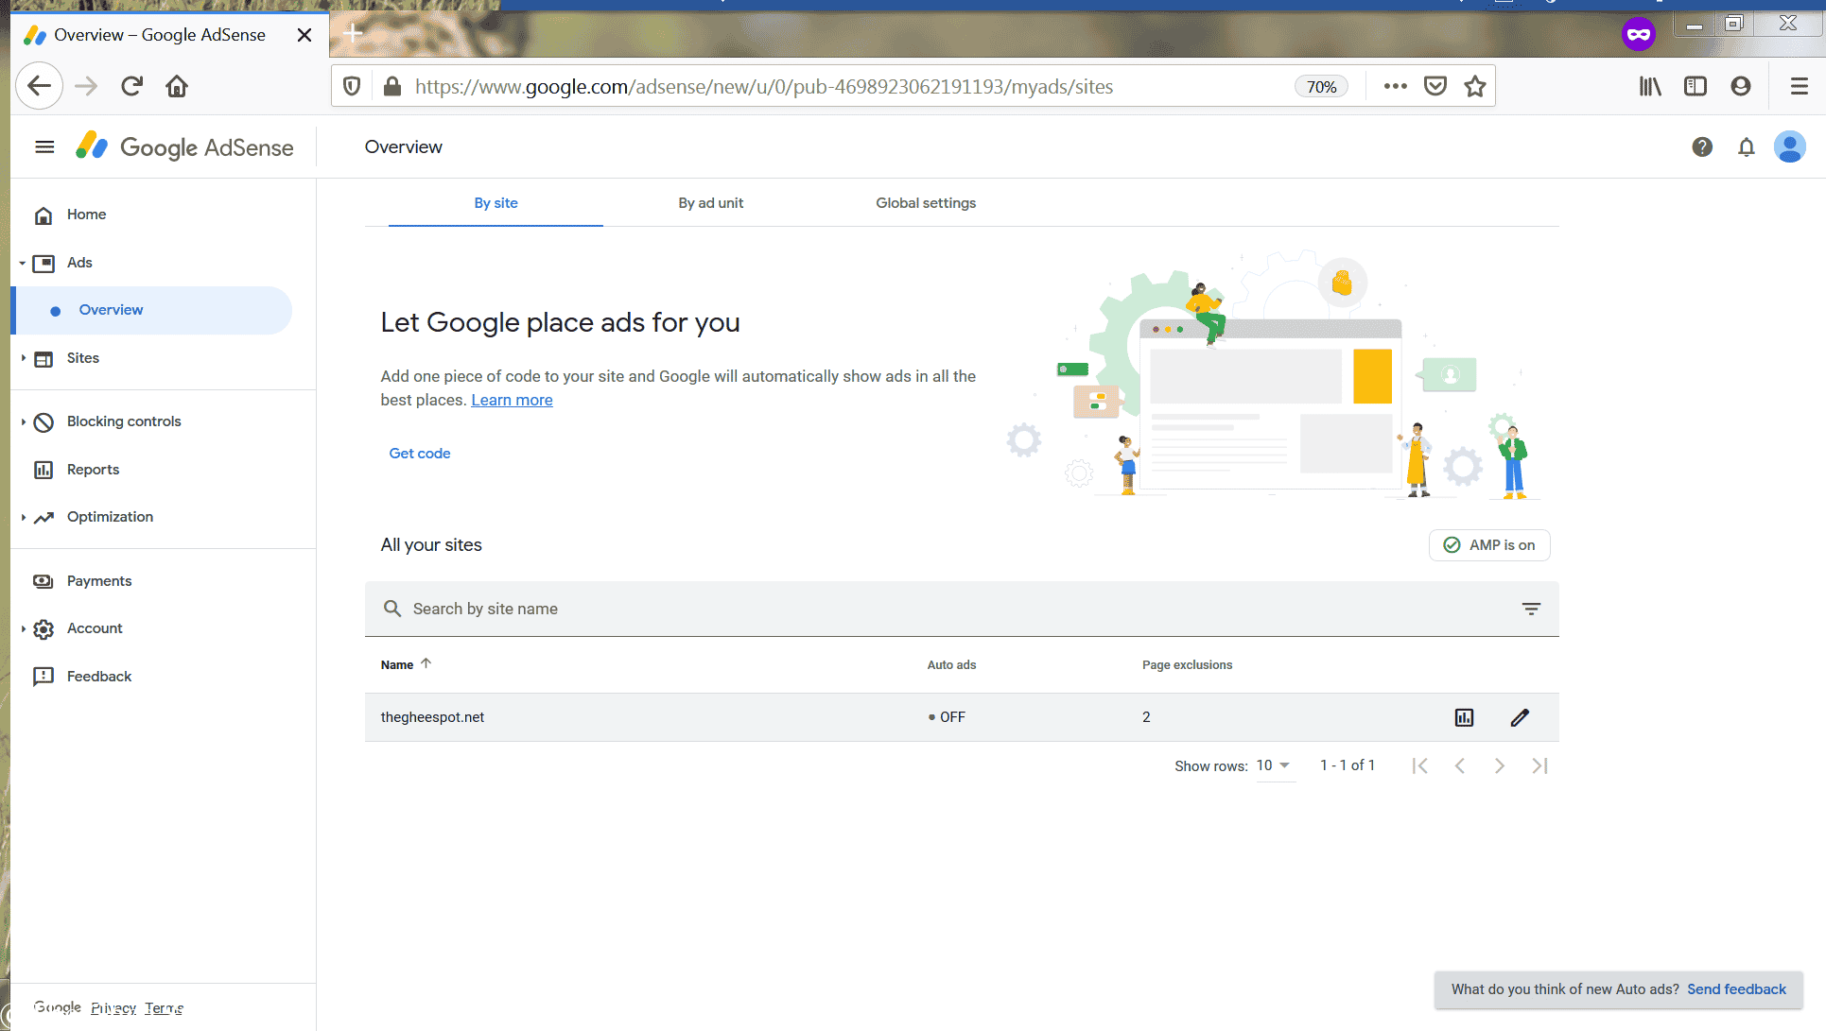Reset zoom via 70% badge
Viewport: 1826px width, 1031px height.
point(1321,87)
